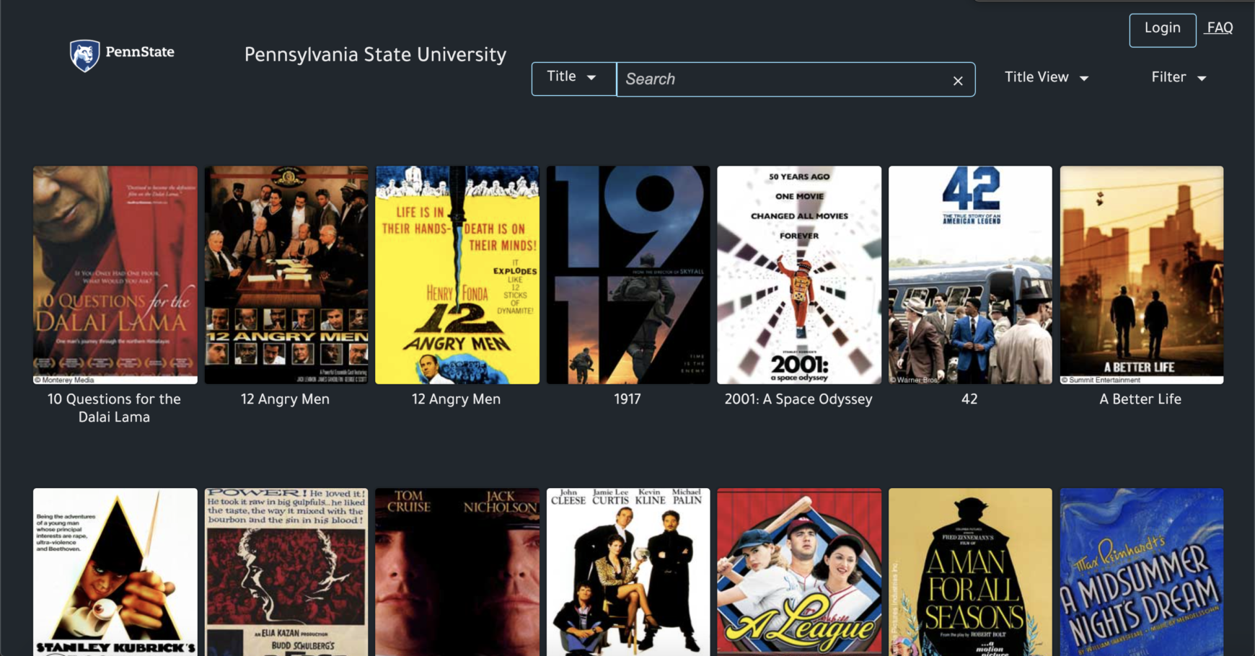The image size is (1255, 656).
Task: Click the Login button
Action: pyautogui.click(x=1162, y=30)
